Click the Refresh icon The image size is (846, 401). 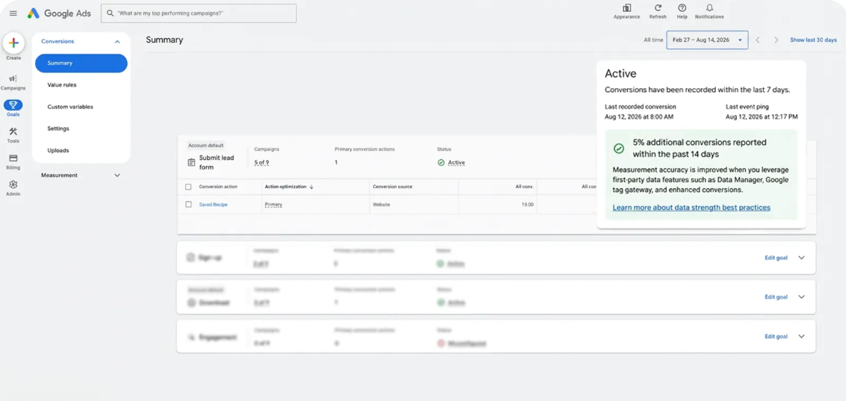click(658, 8)
